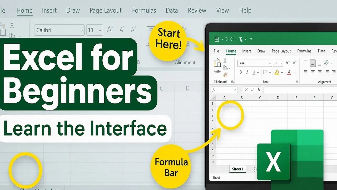
Task: Toggle the highlighted Middle Align button
Action: (x=313, y=63)
